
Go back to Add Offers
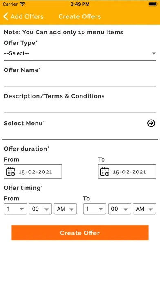click(x=23, y=16)
